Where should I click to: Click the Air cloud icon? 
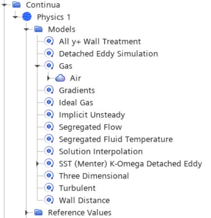(60, 78)
